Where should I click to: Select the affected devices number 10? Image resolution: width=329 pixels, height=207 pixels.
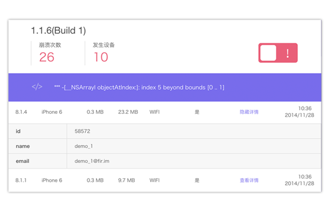101,57
